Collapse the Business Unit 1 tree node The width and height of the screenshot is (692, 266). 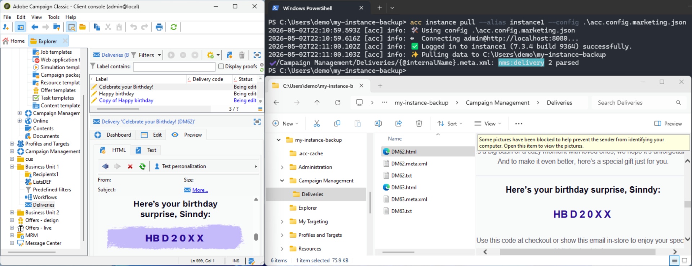12,167
